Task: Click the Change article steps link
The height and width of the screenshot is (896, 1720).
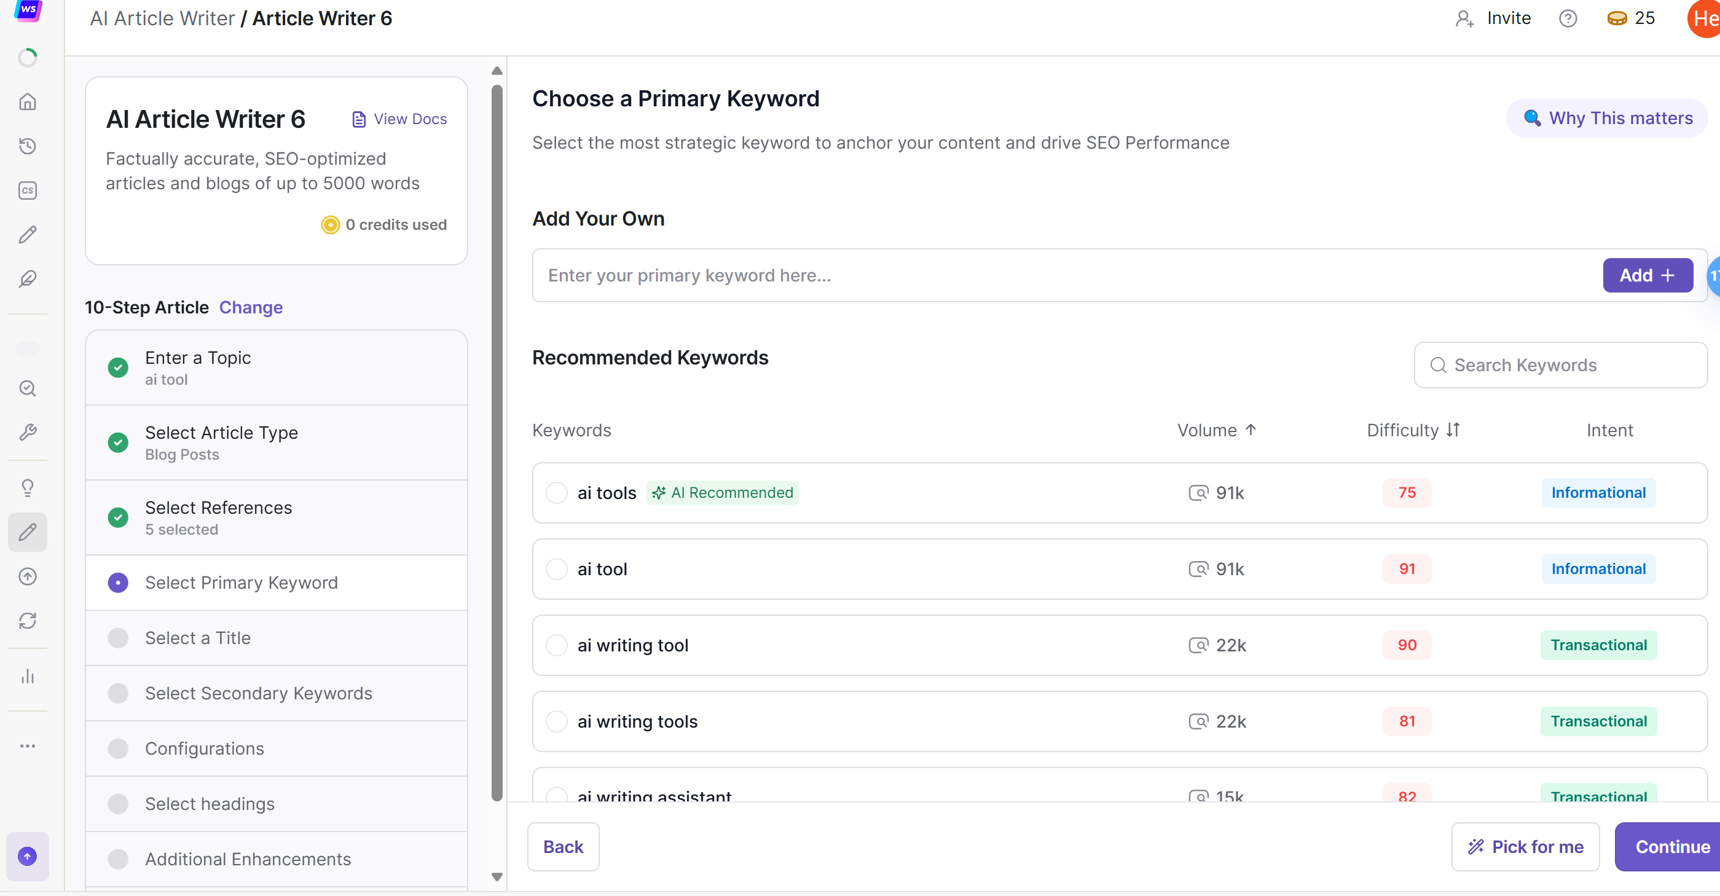Action: click(x=250, y=307)
